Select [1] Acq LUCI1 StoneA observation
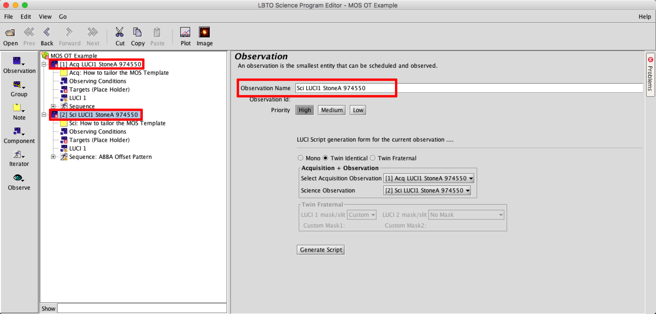Screen dimensions: 656x314 [100, 64]
